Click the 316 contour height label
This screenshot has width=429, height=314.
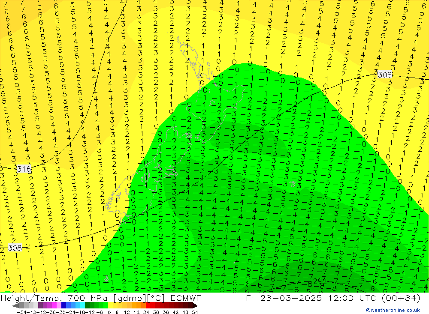24,169
